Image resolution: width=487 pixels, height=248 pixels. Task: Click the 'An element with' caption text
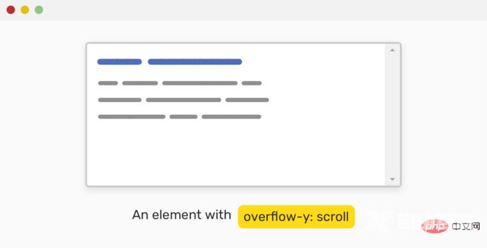(x=182, y=215)
